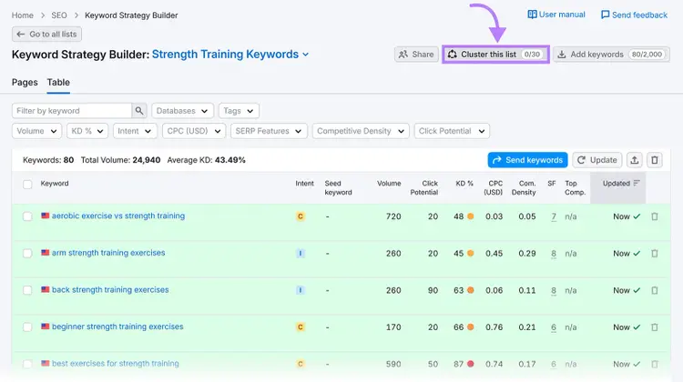Open the Intent filter dropdown
Viewport: 683px width, 382px height.
click(x=135, y=131)
